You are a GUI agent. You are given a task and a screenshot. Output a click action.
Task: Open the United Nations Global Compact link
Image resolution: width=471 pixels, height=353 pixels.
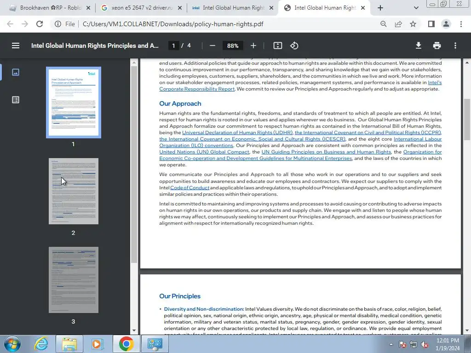pyautogui.click(x=204, y=152)
